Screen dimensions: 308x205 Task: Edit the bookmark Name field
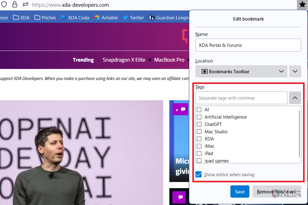(248, 45)
